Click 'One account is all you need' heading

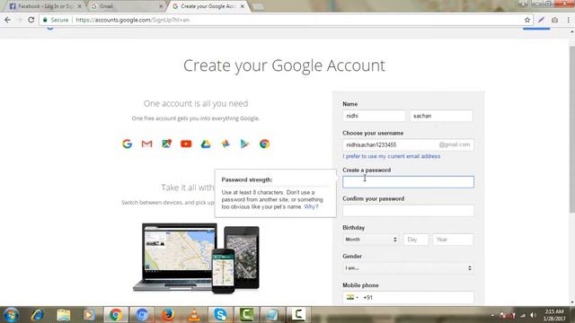pyautogui.click(x=196, y=104)
